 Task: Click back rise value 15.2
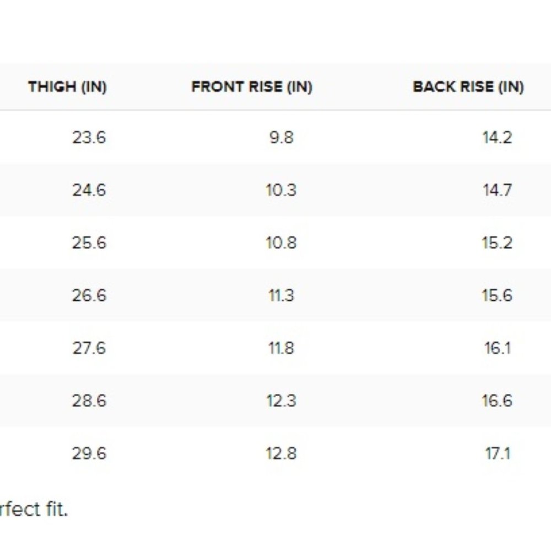click(497, 243)
